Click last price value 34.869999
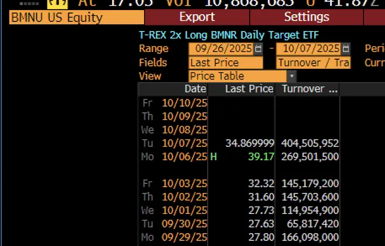The image size is (385, 246). [250, 143]
